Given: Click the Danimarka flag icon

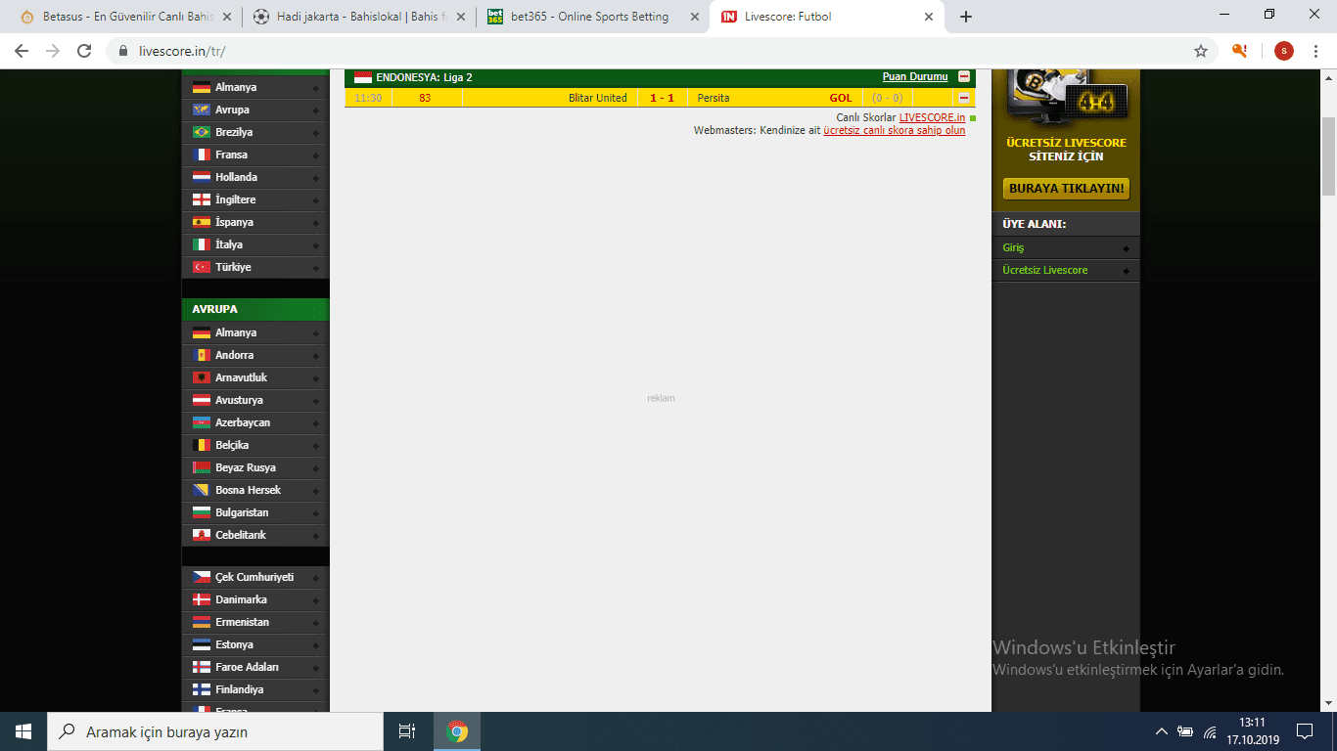Looking at the screenshot, I should 202,599.
